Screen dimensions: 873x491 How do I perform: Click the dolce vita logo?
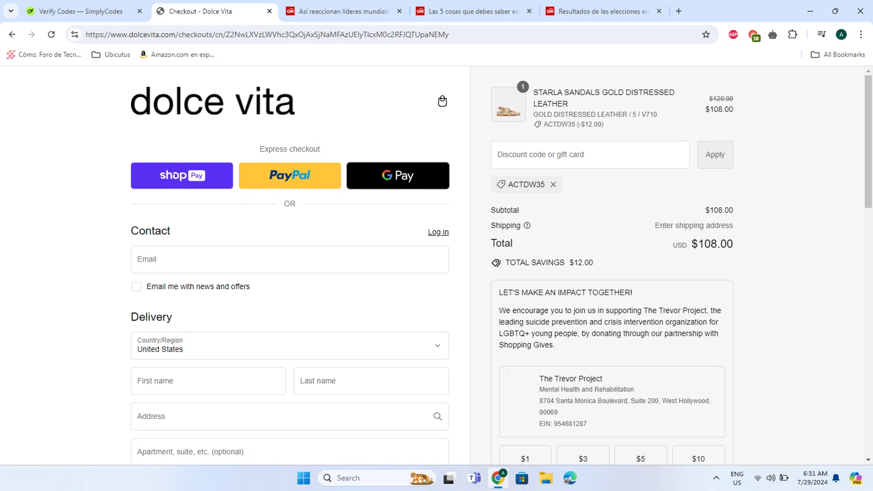tap(212, 101)
